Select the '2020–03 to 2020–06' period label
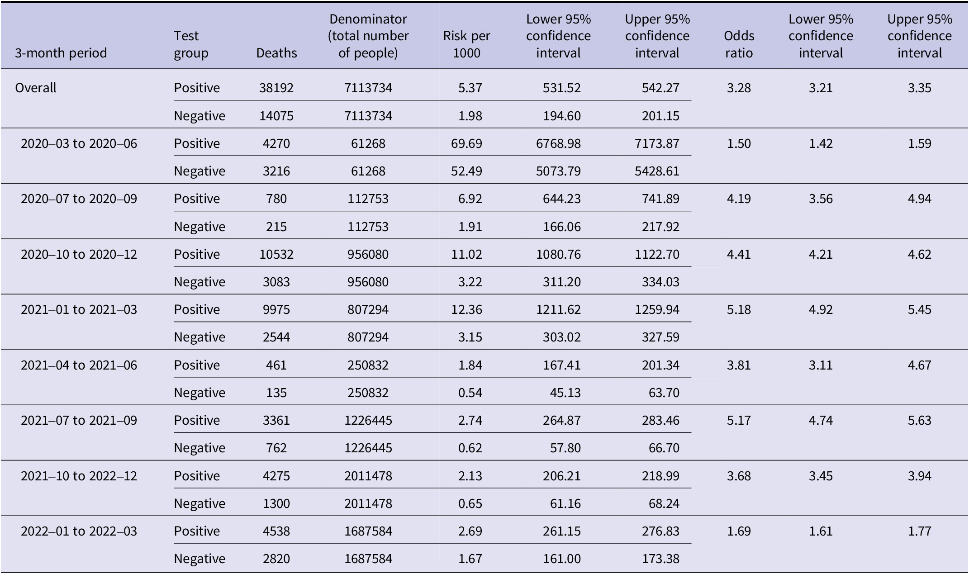Screen dimensions: 969x574 pyautogui.click(x=79, y=143)
